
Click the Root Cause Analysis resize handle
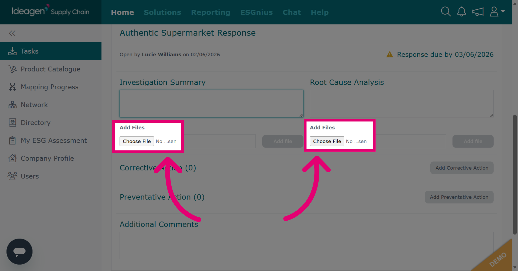pos(491,115)
